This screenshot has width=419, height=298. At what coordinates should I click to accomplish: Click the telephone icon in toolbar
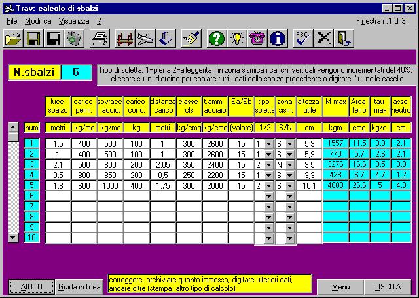pyautogui.click(x=257, y=39)
